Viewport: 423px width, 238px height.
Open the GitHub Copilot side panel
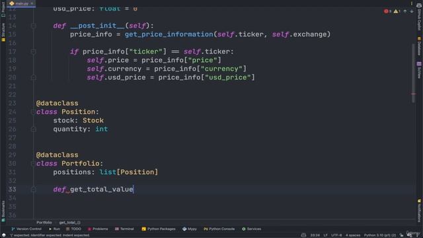pos(419,17)
